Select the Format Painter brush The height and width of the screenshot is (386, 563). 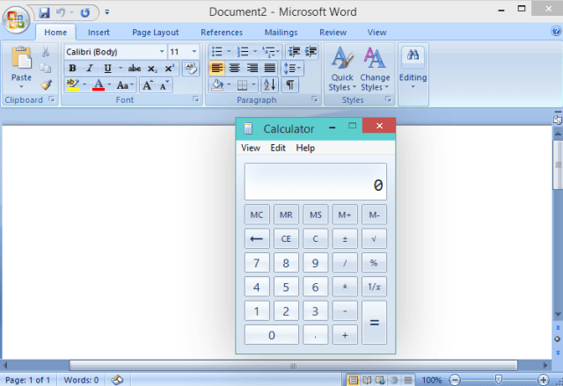coord(46,85)
